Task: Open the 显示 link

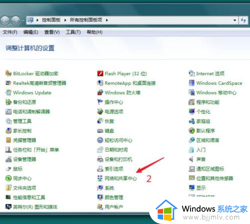Action: pyautogui.click(x=201, y=188)
